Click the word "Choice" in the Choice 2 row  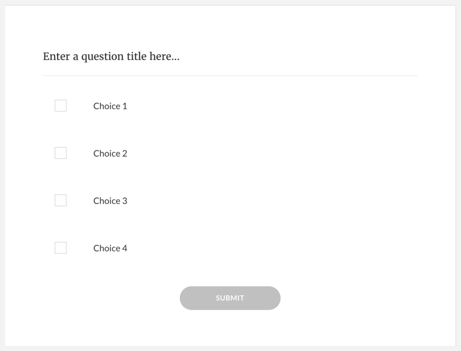107,154
